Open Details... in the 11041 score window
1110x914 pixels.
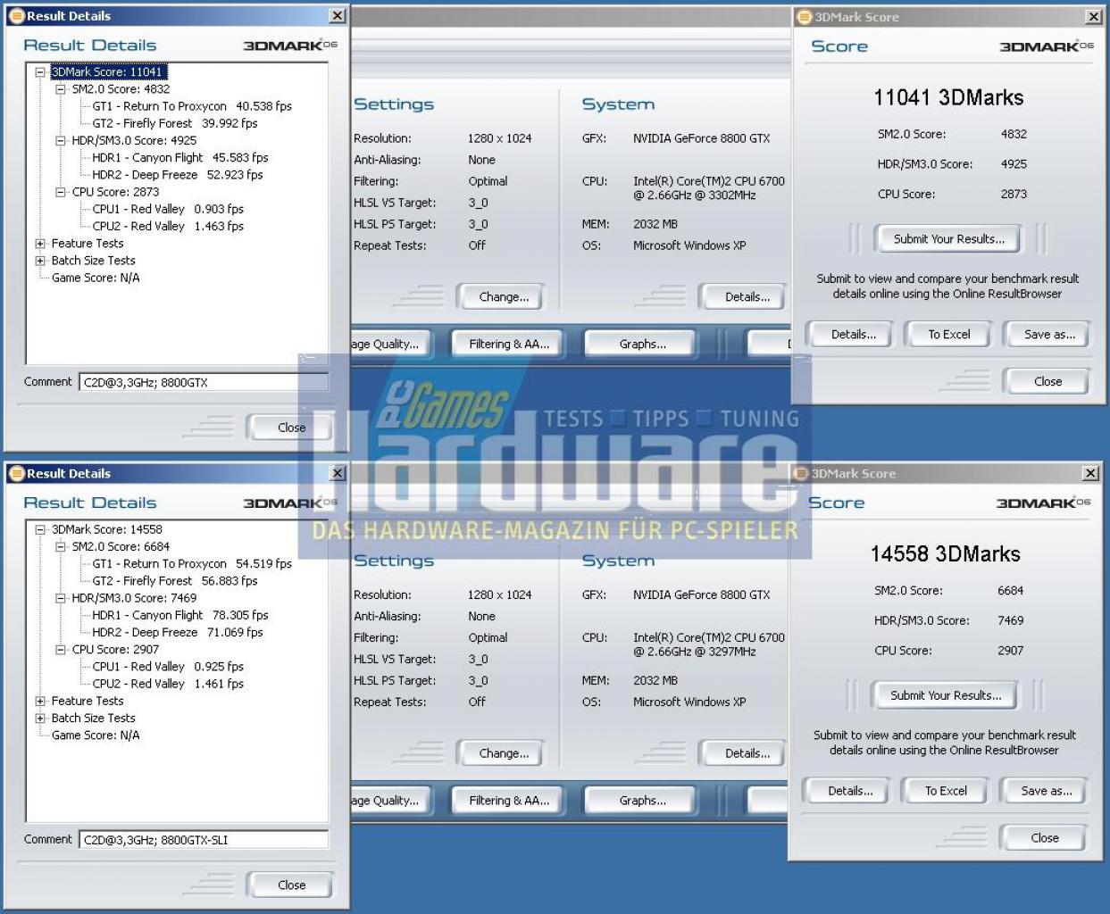coord(853,335)
